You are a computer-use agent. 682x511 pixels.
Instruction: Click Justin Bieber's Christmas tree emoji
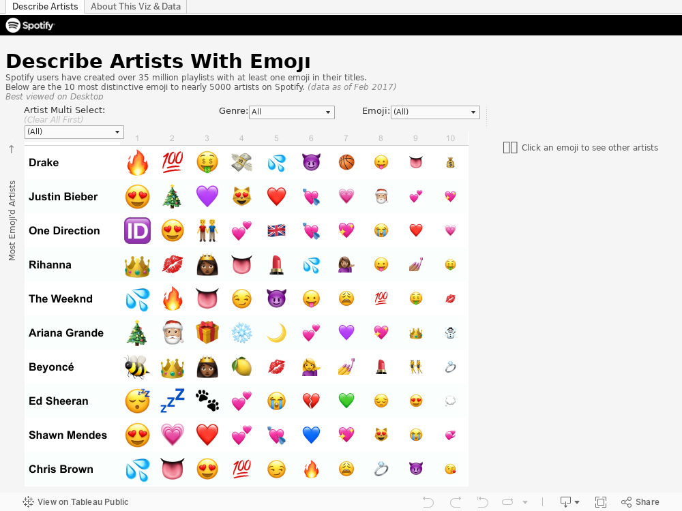173,196
